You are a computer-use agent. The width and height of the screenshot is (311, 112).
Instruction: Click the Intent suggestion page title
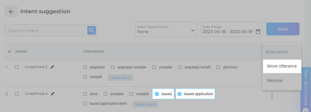45,11
